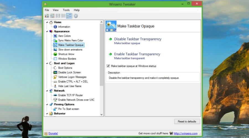Click Enable Taskbar Transparency link

click(x=137, y=54)
